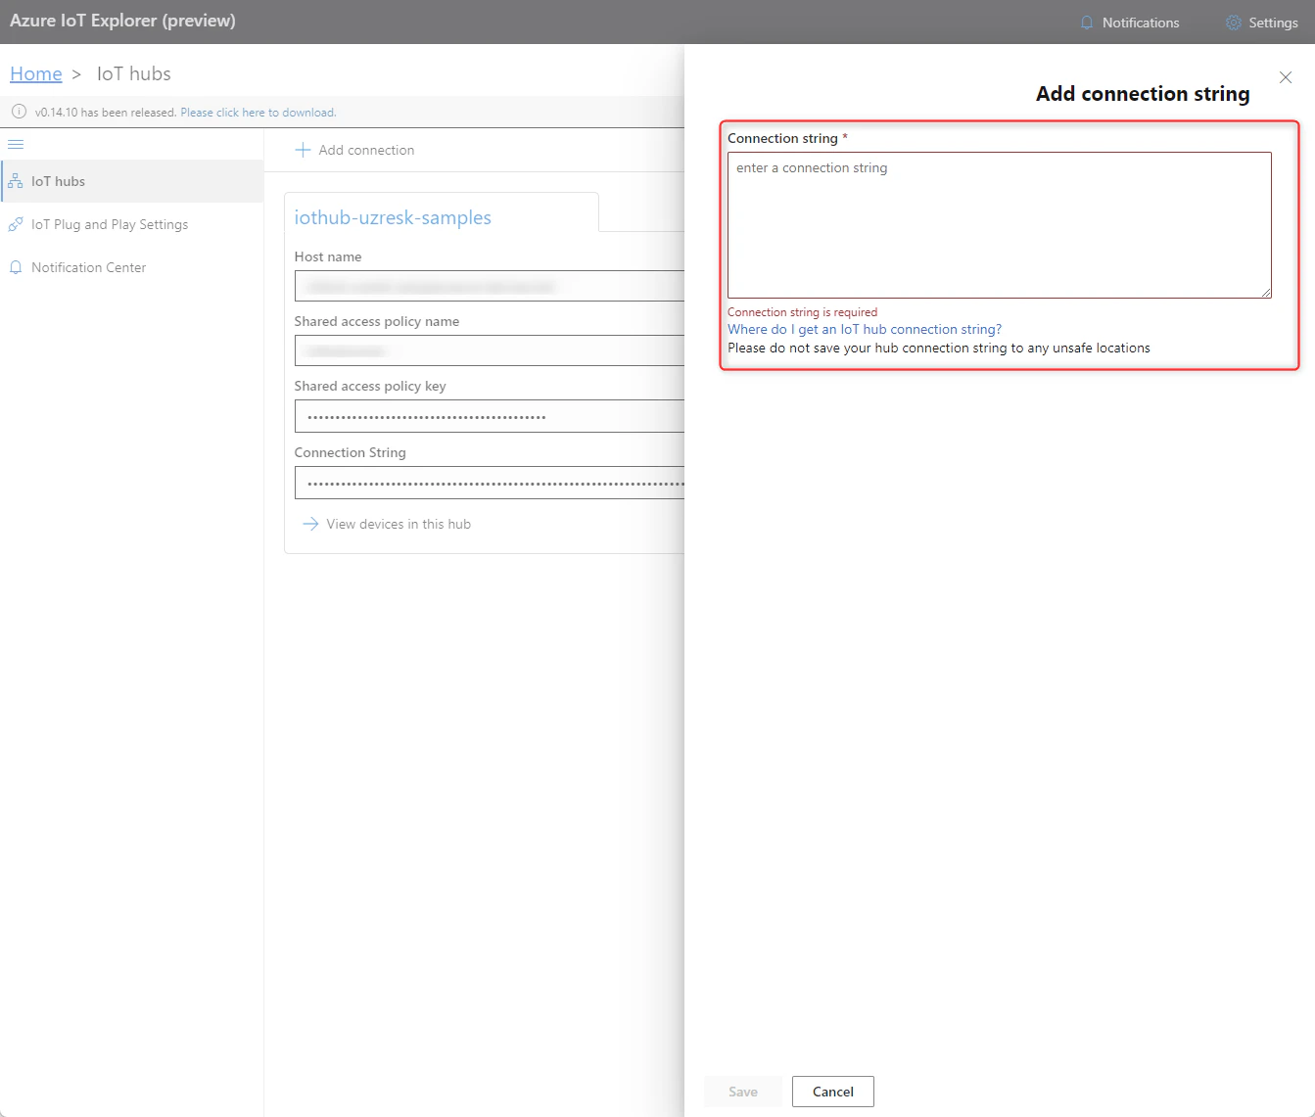Click the 'Add connection string' panel title
This screenshot has width=1315, height=1117.
tap(1143, 94)
